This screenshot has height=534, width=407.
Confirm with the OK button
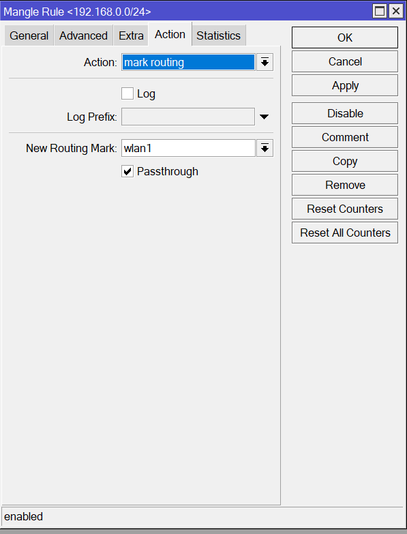click(x=345, y=38)
